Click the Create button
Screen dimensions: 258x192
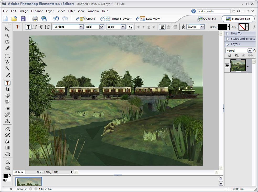[x=85, y=19]
